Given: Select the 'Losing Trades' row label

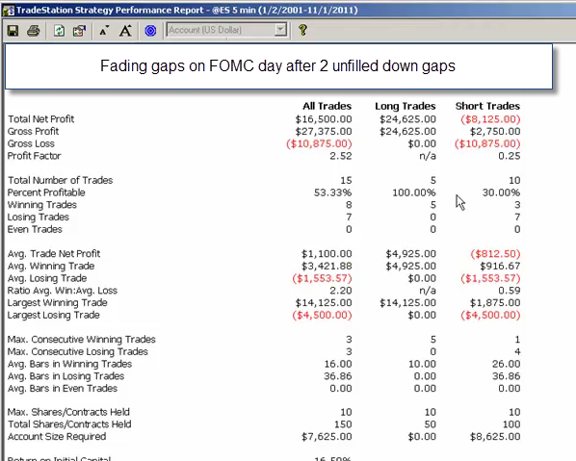Looking at the screenshot, I should [39, 217].
